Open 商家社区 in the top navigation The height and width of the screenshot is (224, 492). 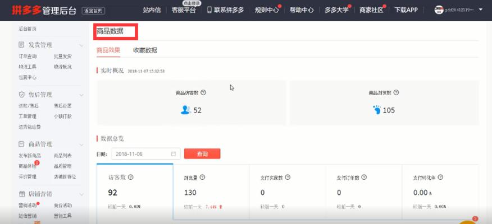371,10
